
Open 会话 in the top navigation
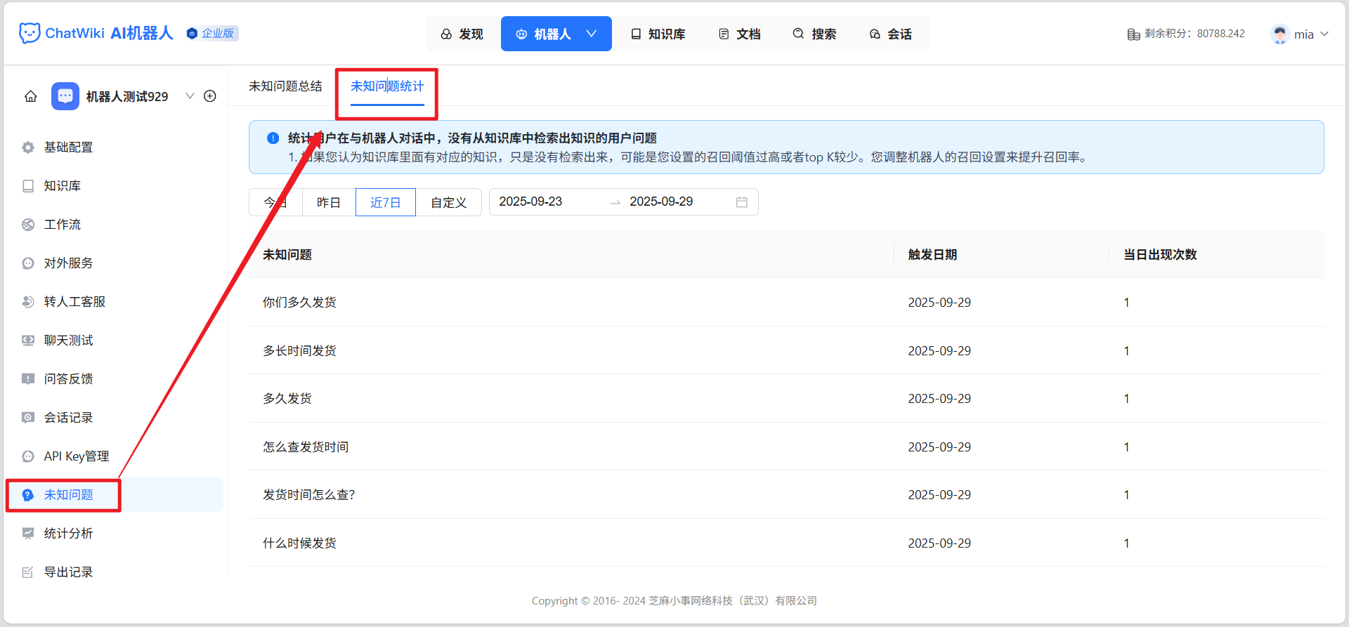coord(891,34)
